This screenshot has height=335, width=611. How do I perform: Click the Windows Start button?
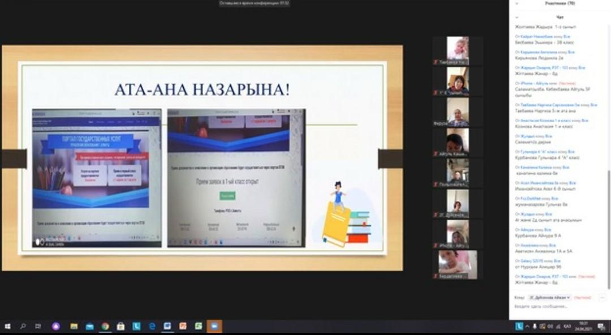tap(8, 327)
